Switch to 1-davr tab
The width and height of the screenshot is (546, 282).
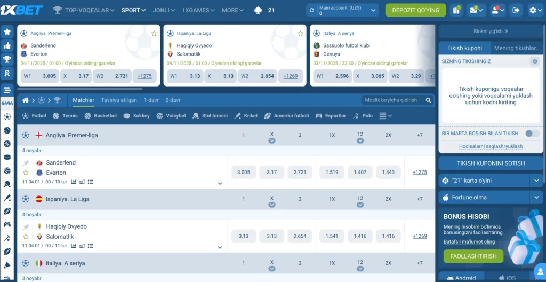151,100
